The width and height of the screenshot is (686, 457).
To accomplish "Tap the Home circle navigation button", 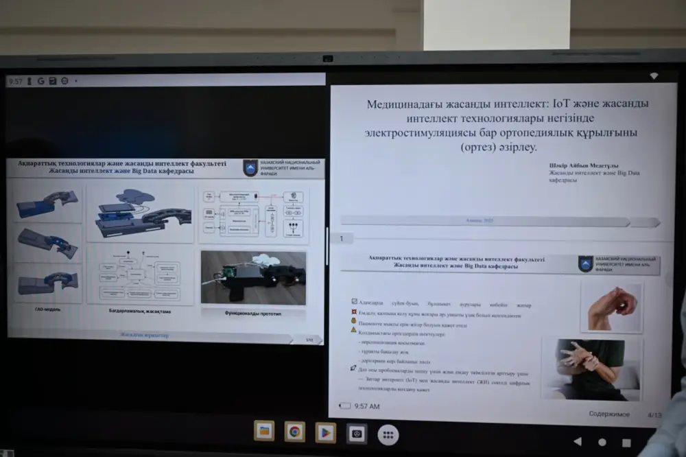I will (602, 443).
